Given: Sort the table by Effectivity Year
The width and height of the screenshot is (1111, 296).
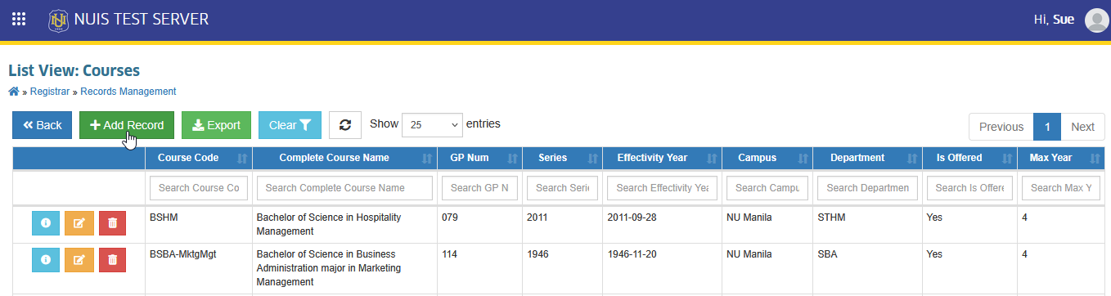Looking at the screenshot, I should click(x=662, y=158).
